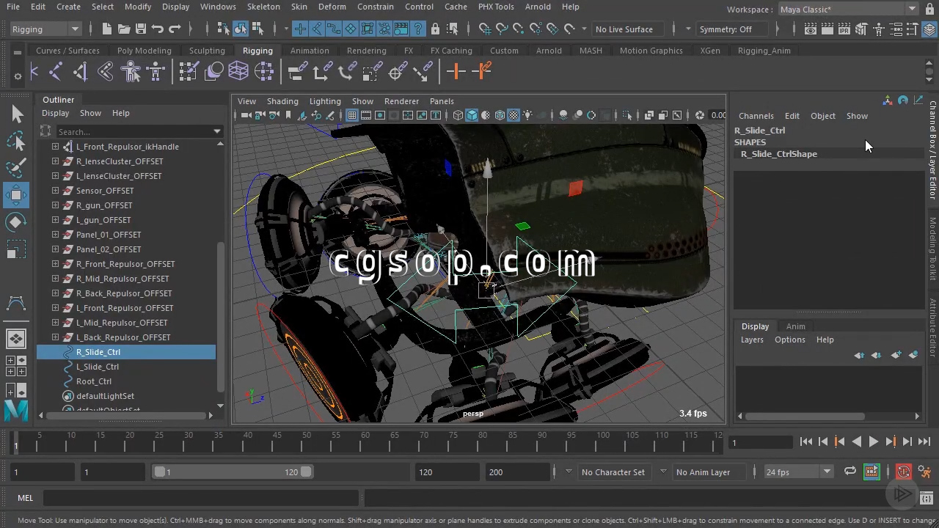Open the Rigging menu set dropdown
Viewport: 939px width, 528px height.
point(45,29)
